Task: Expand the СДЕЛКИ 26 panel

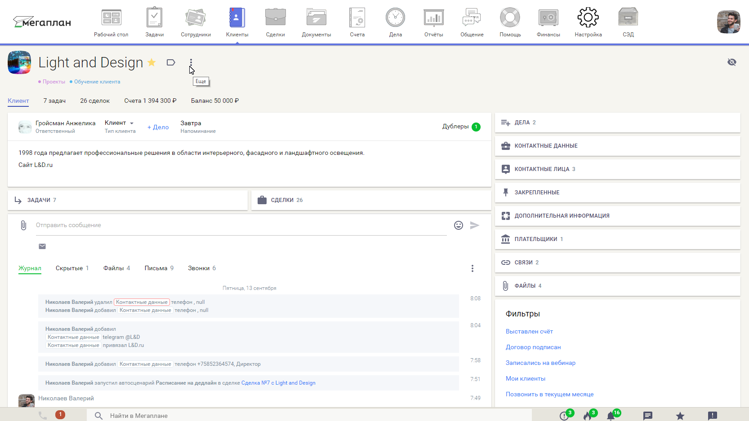Action: coord(371,200)
